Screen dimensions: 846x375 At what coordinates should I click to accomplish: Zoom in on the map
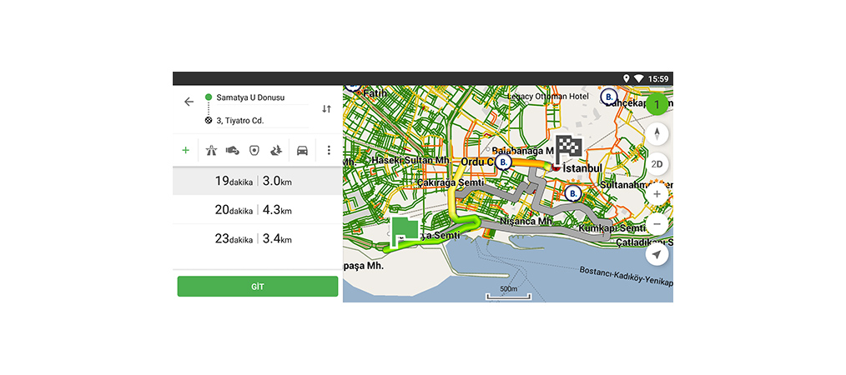[x=657, y=194]
